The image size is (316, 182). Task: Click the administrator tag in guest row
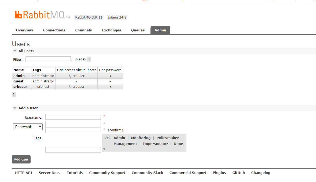pyautogui.click(x=43, y=81)
